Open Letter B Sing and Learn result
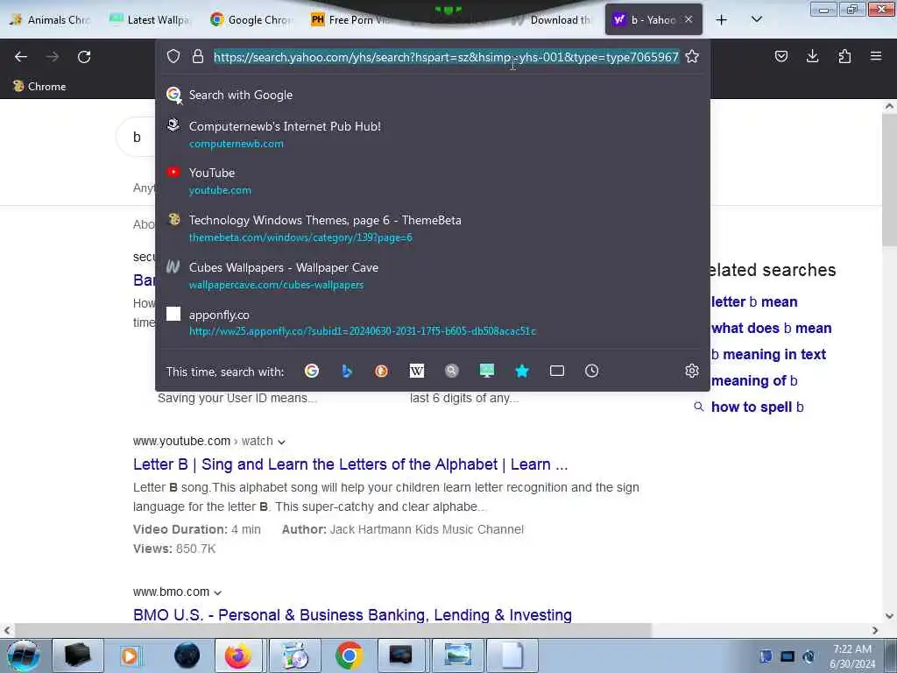Image resolution: width=897 pixels, height=673 pixels. point(350,464)
